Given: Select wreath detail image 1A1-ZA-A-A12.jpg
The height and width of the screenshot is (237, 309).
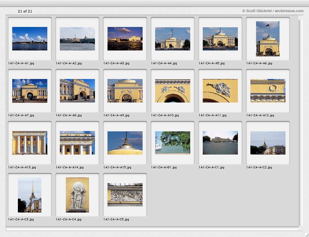Looking at the screenshot, I should tap(268, 91).
